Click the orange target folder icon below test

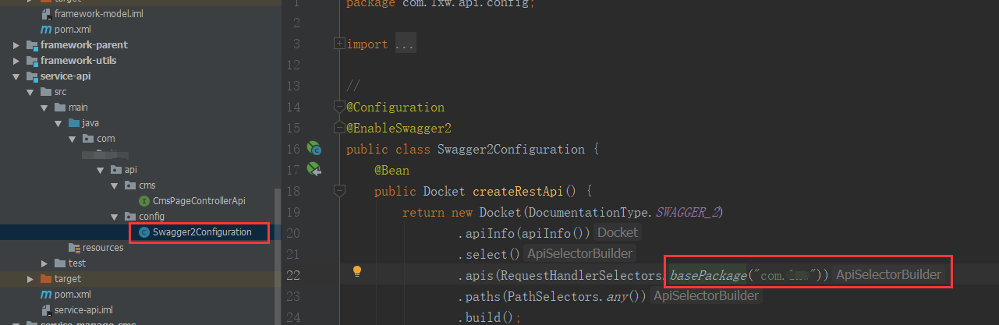pyautogui.click(x=46, y=278)
